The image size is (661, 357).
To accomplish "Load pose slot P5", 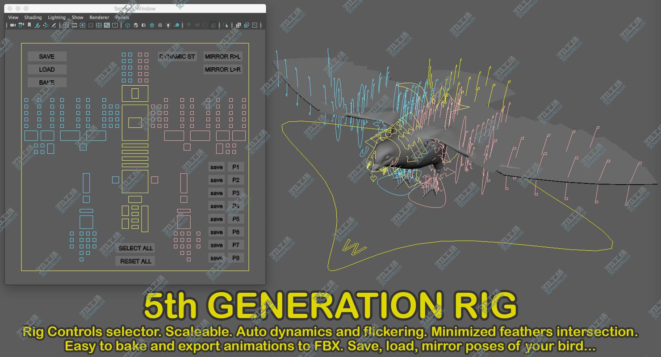I will coord(236,219).
